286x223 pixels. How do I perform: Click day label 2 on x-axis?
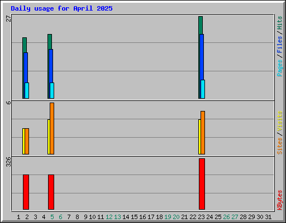27,217
